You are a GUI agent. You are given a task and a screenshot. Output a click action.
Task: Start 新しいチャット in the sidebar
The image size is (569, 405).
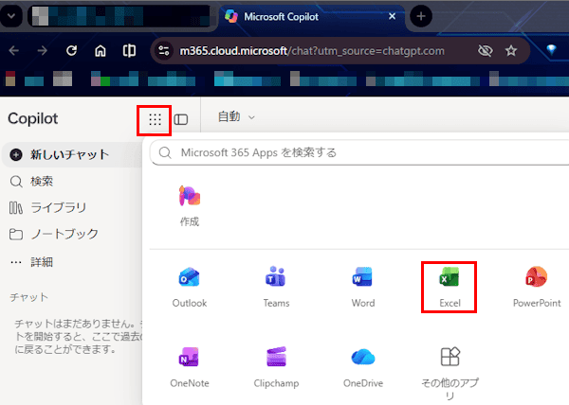(x=72, y=154)
